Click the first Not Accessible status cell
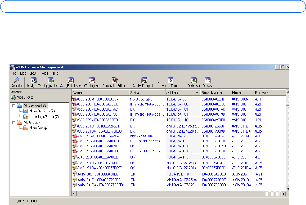This screenshot has width=306, height=205. point(141,99)
